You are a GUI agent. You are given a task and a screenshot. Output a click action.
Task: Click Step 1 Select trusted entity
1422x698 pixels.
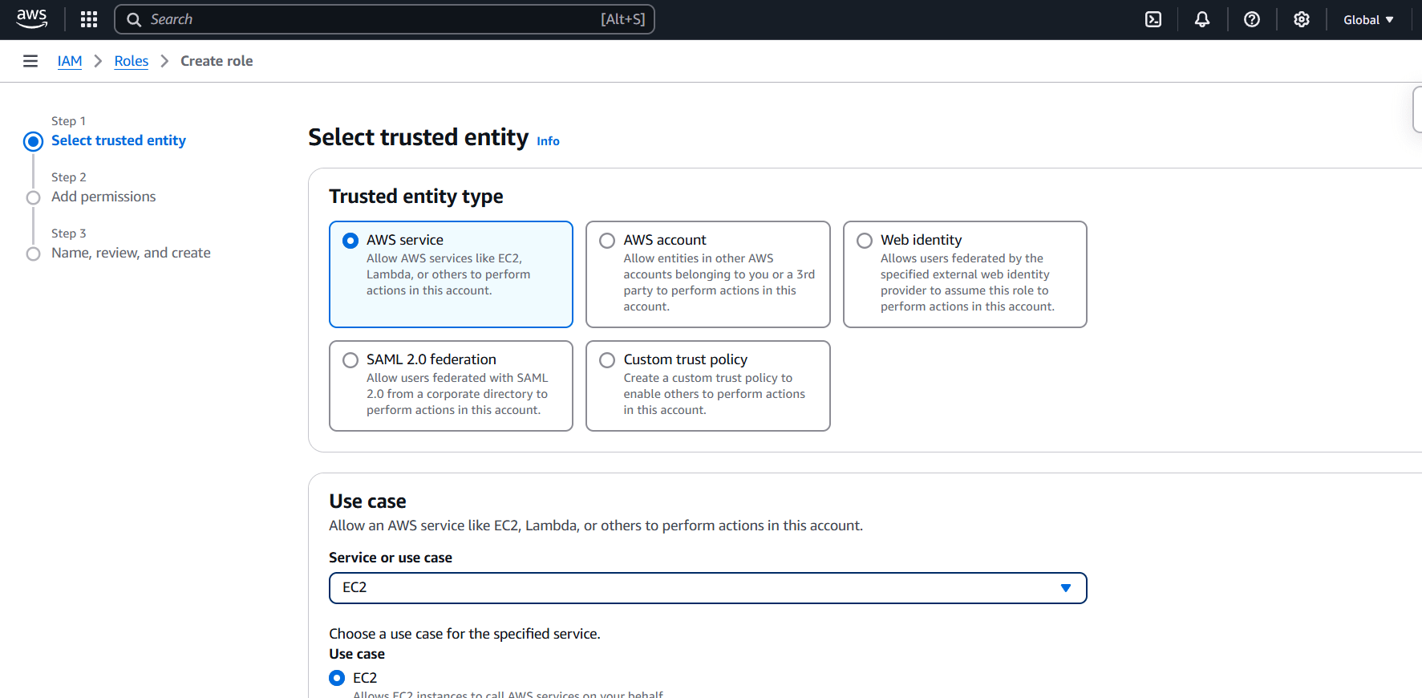coord(119,140)
